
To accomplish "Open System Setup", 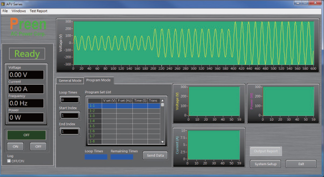I will click(x=266, y=164).
